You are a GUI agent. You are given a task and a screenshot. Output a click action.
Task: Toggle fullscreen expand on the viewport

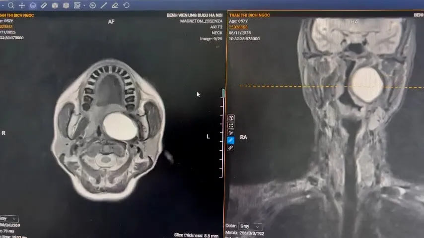click(x=231, y=125)
